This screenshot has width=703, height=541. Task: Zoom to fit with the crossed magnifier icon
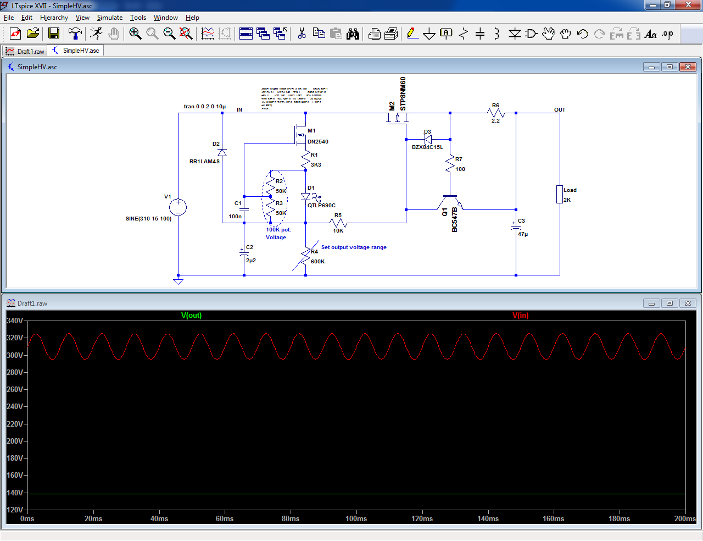(186, 34)
